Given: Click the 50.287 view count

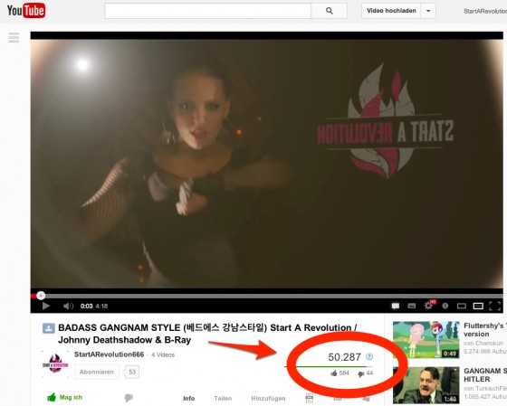Looking at the screenshot, I should [344, 357].
